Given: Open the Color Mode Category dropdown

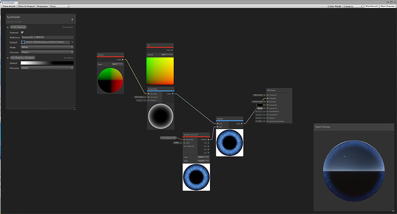Looking at the screenshot, I should [353, 6].
